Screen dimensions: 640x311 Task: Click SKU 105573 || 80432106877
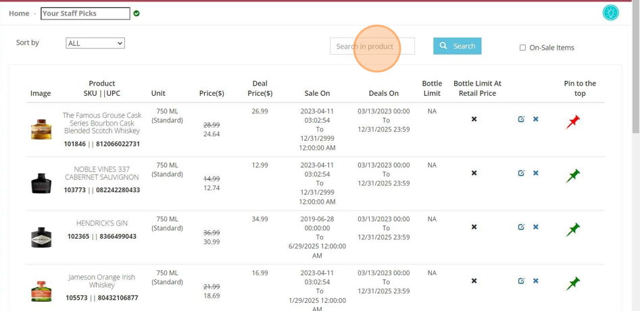102,298
